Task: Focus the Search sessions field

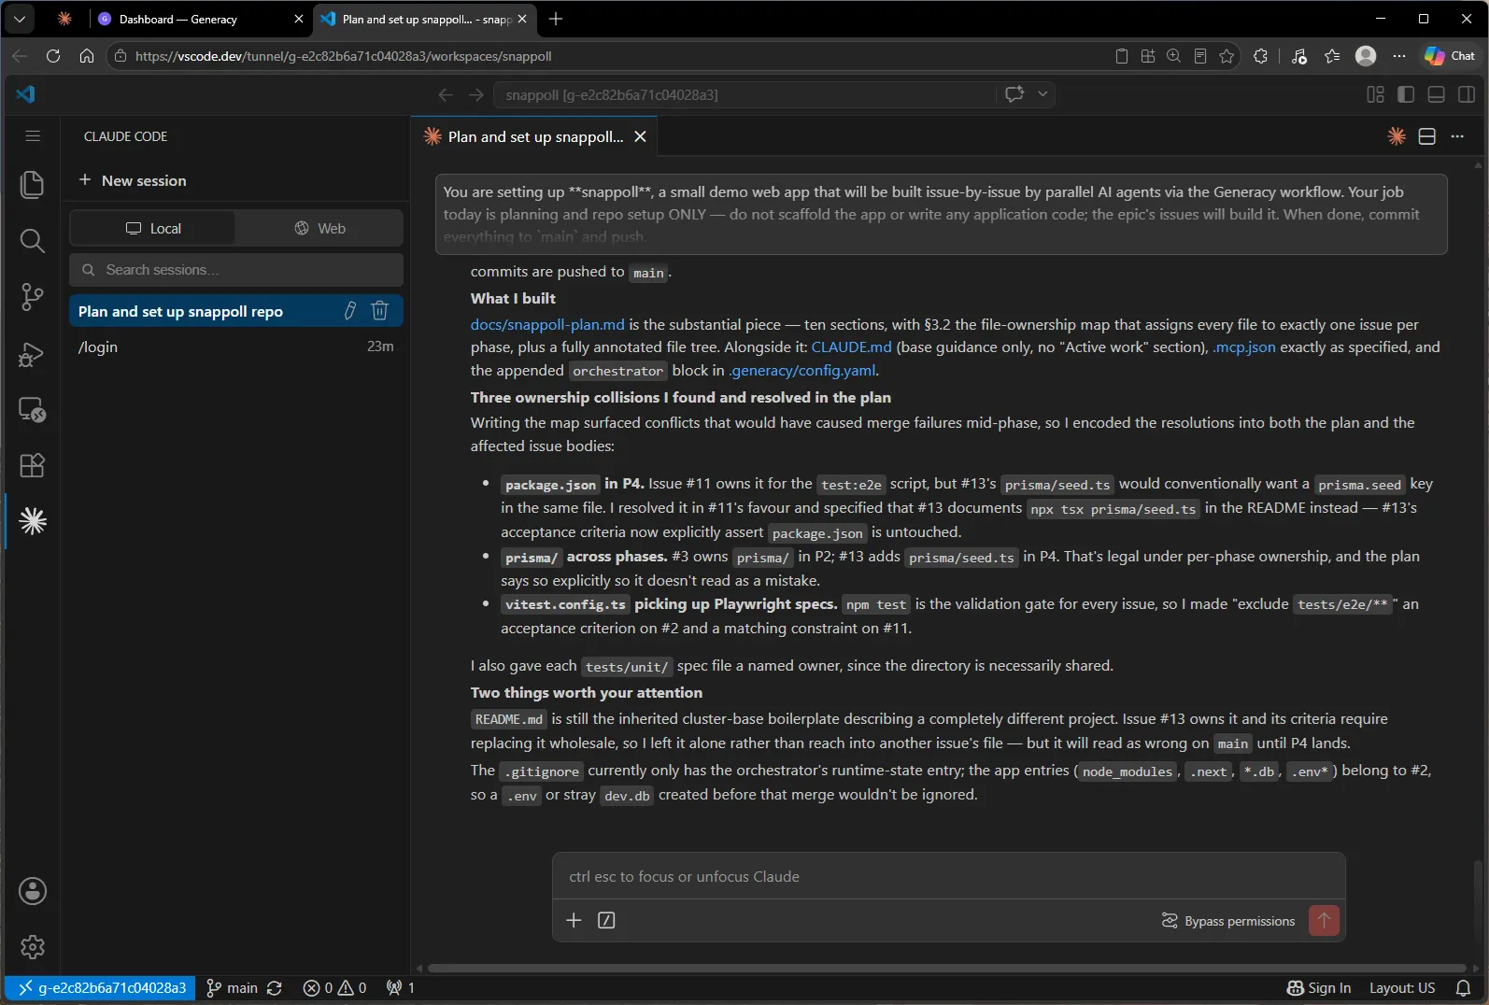Action: tap(236, 270)
